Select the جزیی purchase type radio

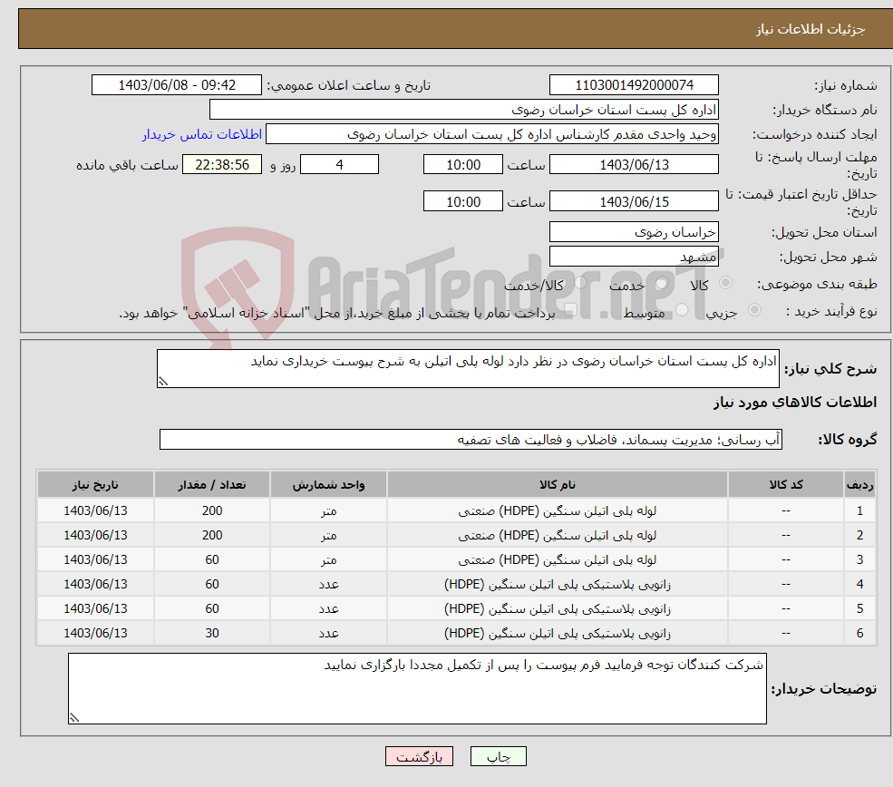pos(754,310)
